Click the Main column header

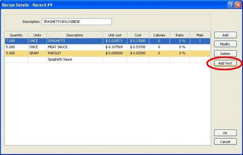(200, 35)
